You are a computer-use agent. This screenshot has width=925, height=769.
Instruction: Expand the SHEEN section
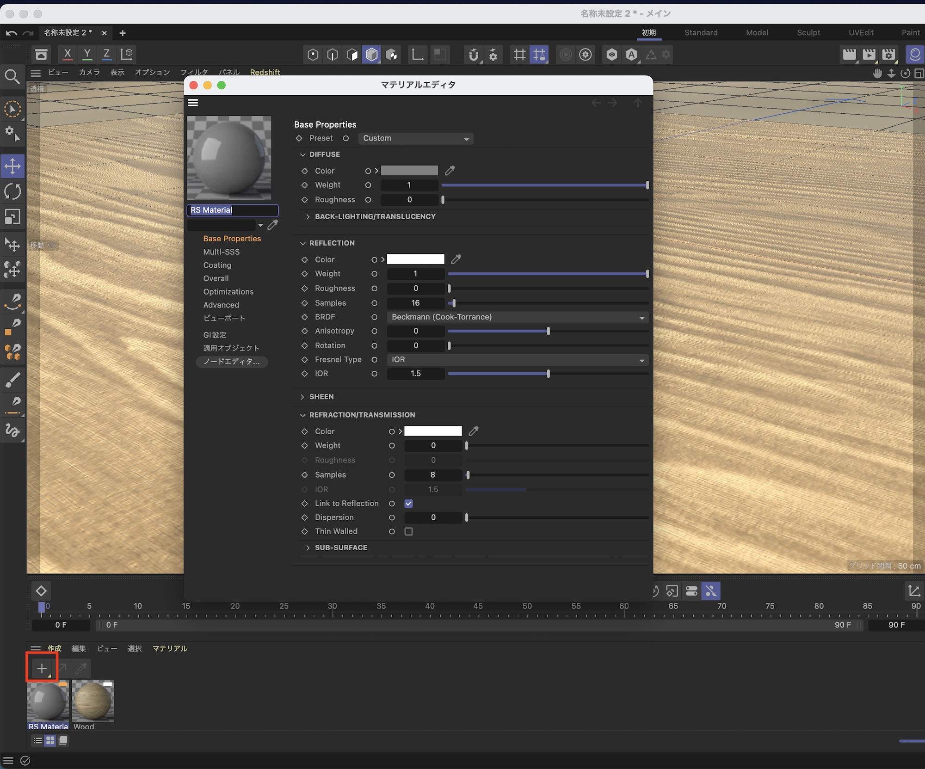(321, 397)
